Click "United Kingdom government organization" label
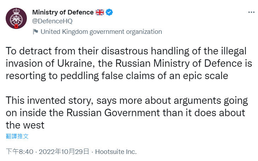Image resolution: width=258 pixels, height=161 pixels. (101, 32)
